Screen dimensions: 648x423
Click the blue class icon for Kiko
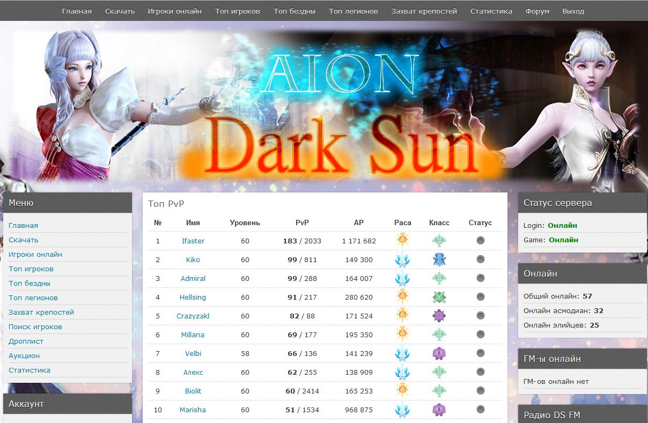click(x=439, y=259)
